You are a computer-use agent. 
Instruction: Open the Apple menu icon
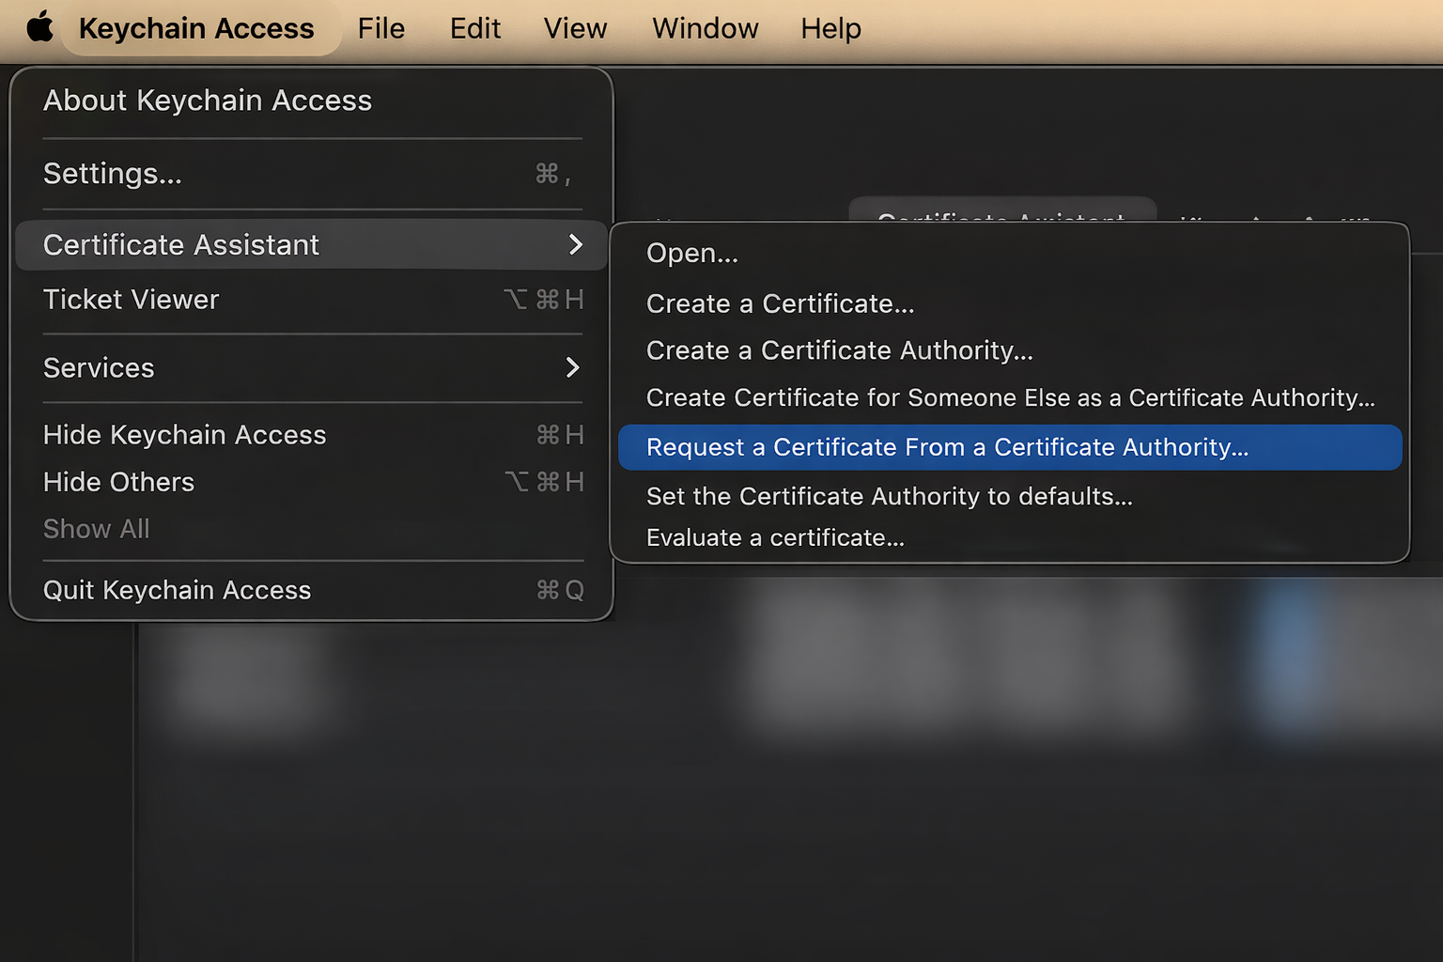tap(39, 28)
